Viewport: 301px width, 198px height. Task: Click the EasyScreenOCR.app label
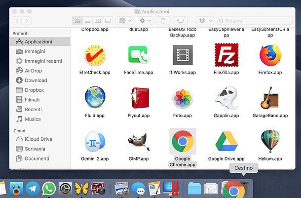tap(270, 32)
